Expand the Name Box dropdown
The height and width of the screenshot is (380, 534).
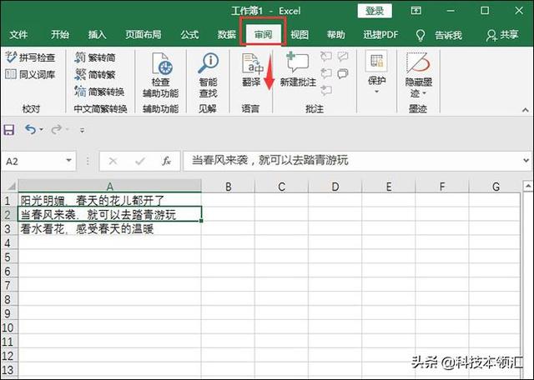pyautogui.click(x=68, y=160)
